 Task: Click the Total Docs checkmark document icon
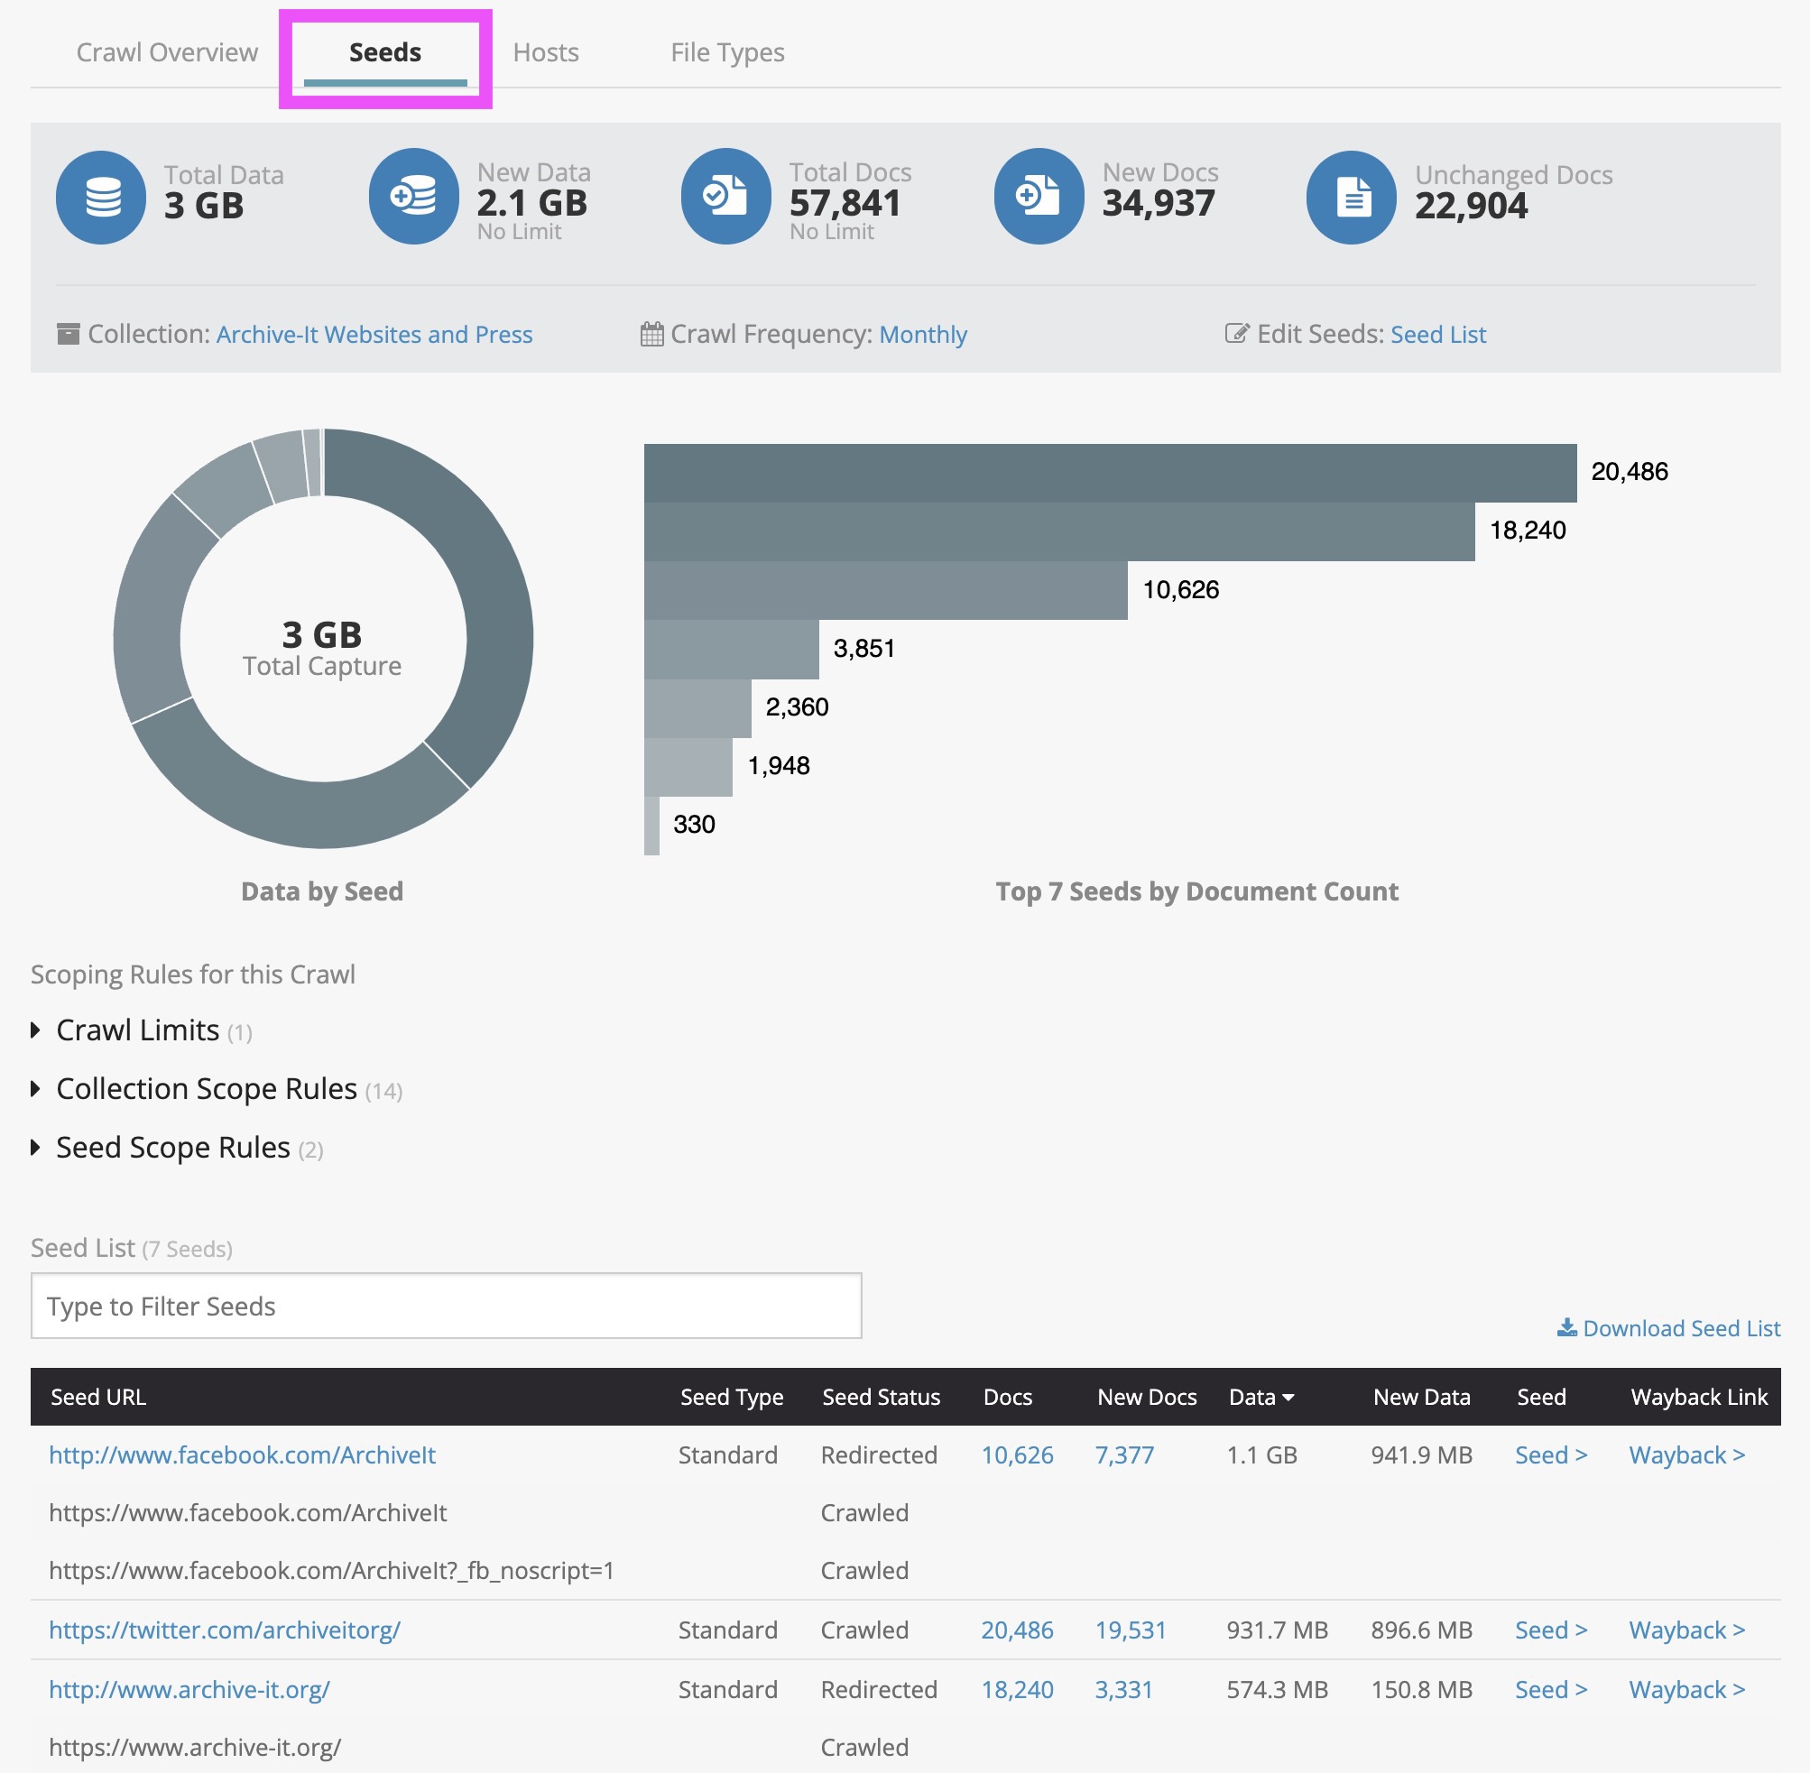725,197
